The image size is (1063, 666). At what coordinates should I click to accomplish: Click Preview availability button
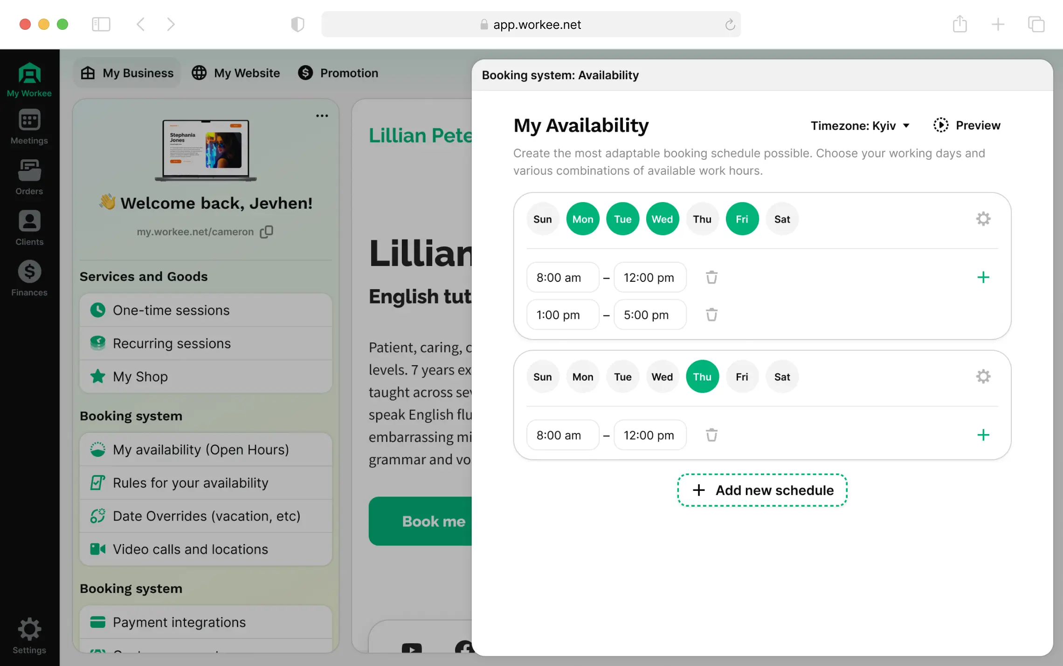(967, 125)
